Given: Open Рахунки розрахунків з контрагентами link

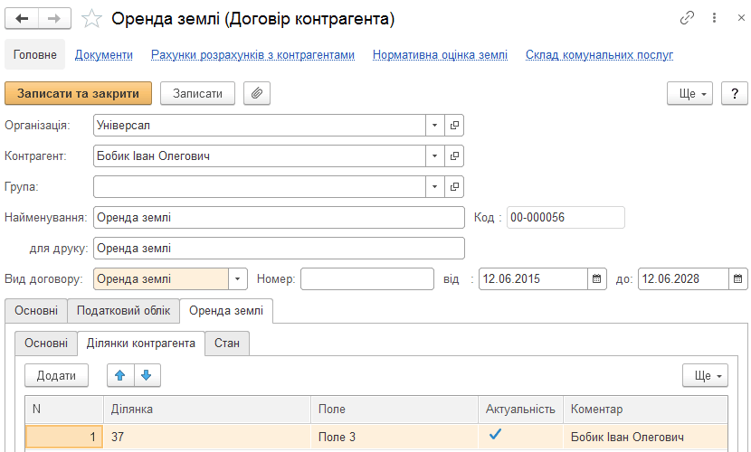Looking at the screenshot, I should tap(252, 55).
